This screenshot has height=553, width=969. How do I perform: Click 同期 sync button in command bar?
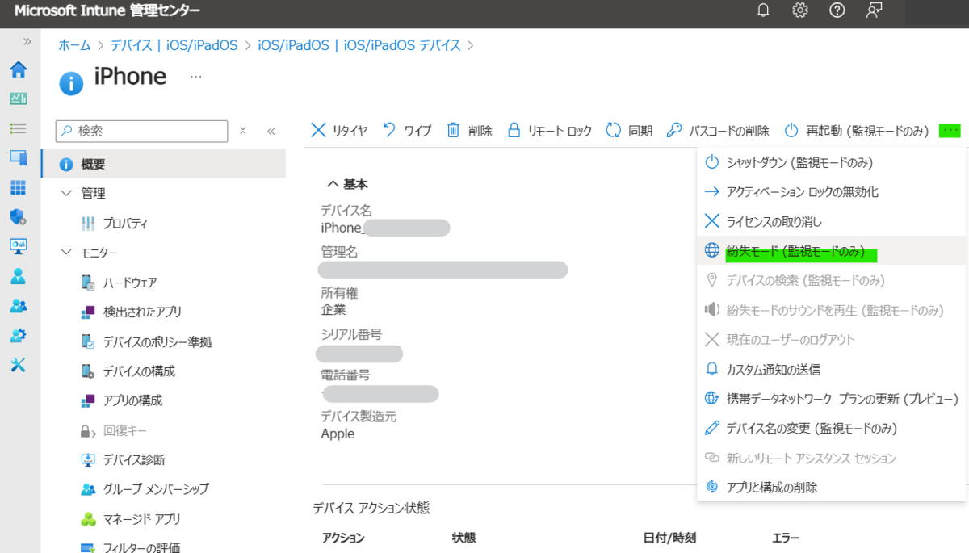tap(629, 131)
